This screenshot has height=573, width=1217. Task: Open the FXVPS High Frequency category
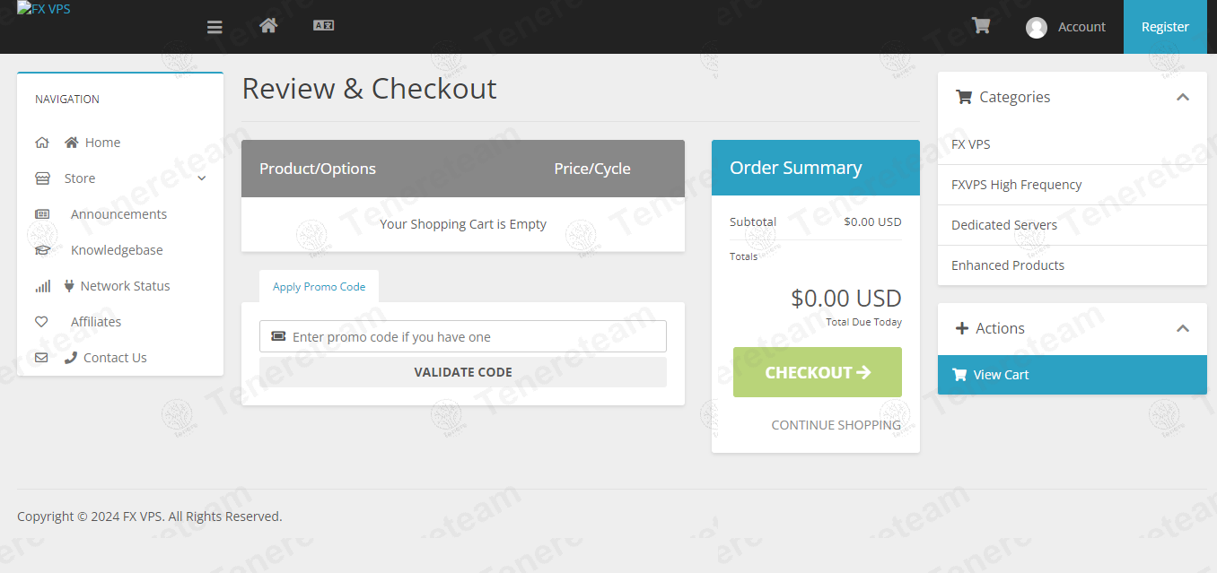click(1016, 185)
